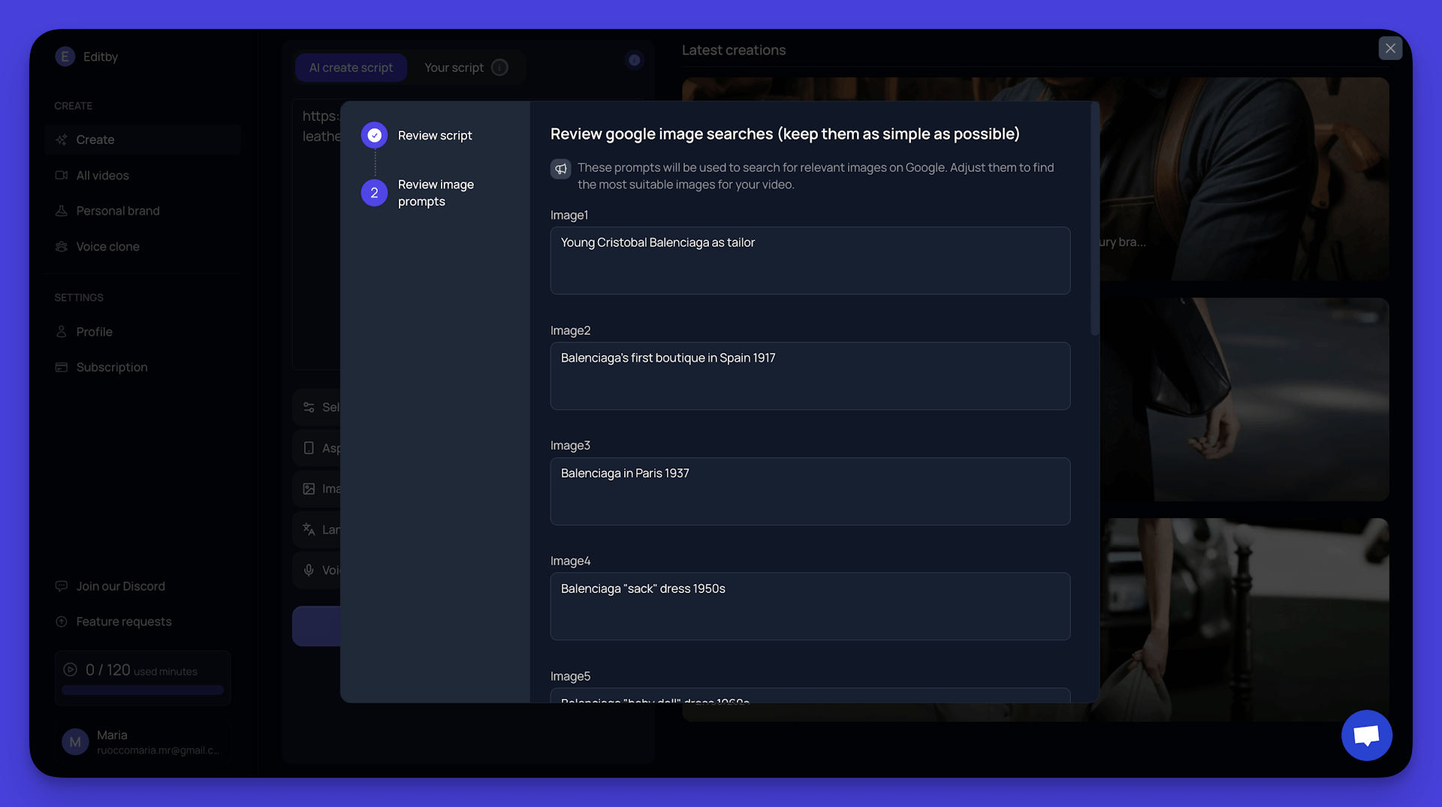The height and width of the screenshot is (807, 1442).
Task: Edit the Image3 Paris 1937 field
Action: click(810, 492)
